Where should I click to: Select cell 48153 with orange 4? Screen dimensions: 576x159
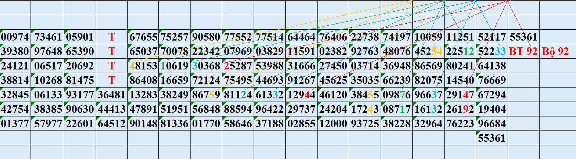click(143, 66)
